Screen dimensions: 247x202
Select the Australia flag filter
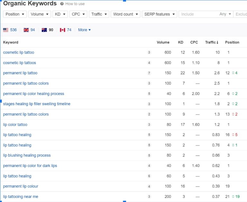(44, 30)
